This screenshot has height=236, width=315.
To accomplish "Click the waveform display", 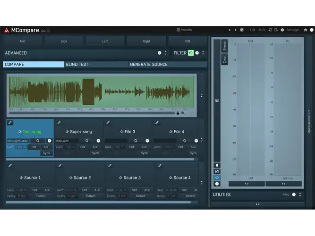I will pyautogui.click(x=102, y=92).
